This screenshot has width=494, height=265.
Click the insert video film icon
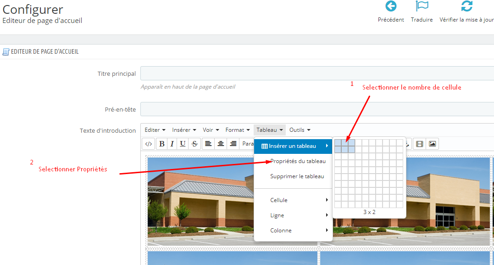419,144
